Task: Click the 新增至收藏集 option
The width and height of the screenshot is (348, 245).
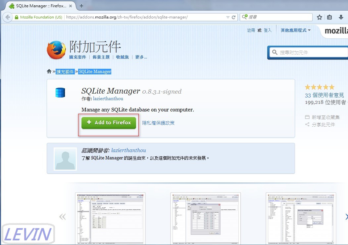Action: tap(323, 117)
